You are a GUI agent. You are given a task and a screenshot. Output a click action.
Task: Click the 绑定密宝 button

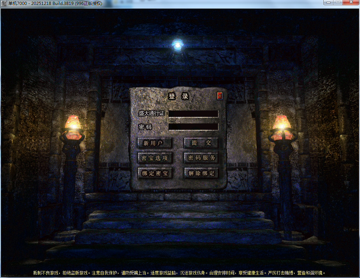coord(155,173)
